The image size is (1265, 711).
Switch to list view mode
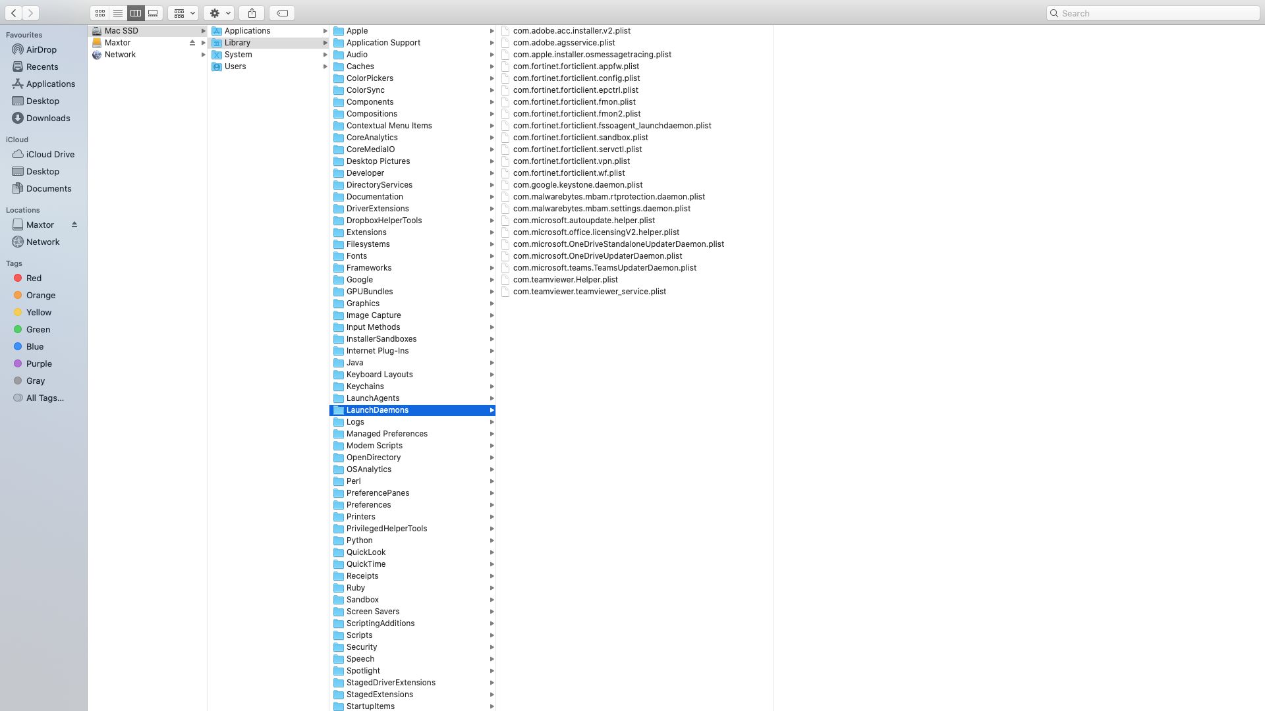click(x=118, y=13)
